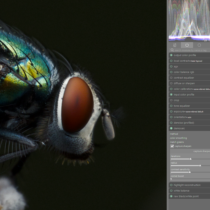
Task: Toggle white balance module on/off
Action: coord(171,191)
